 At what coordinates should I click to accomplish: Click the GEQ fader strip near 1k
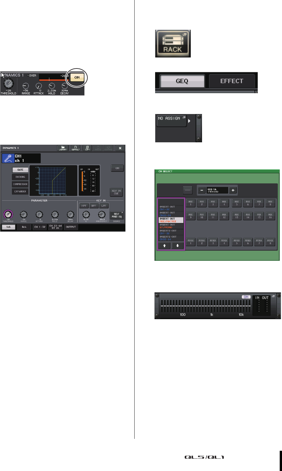[x=212, y=306]
